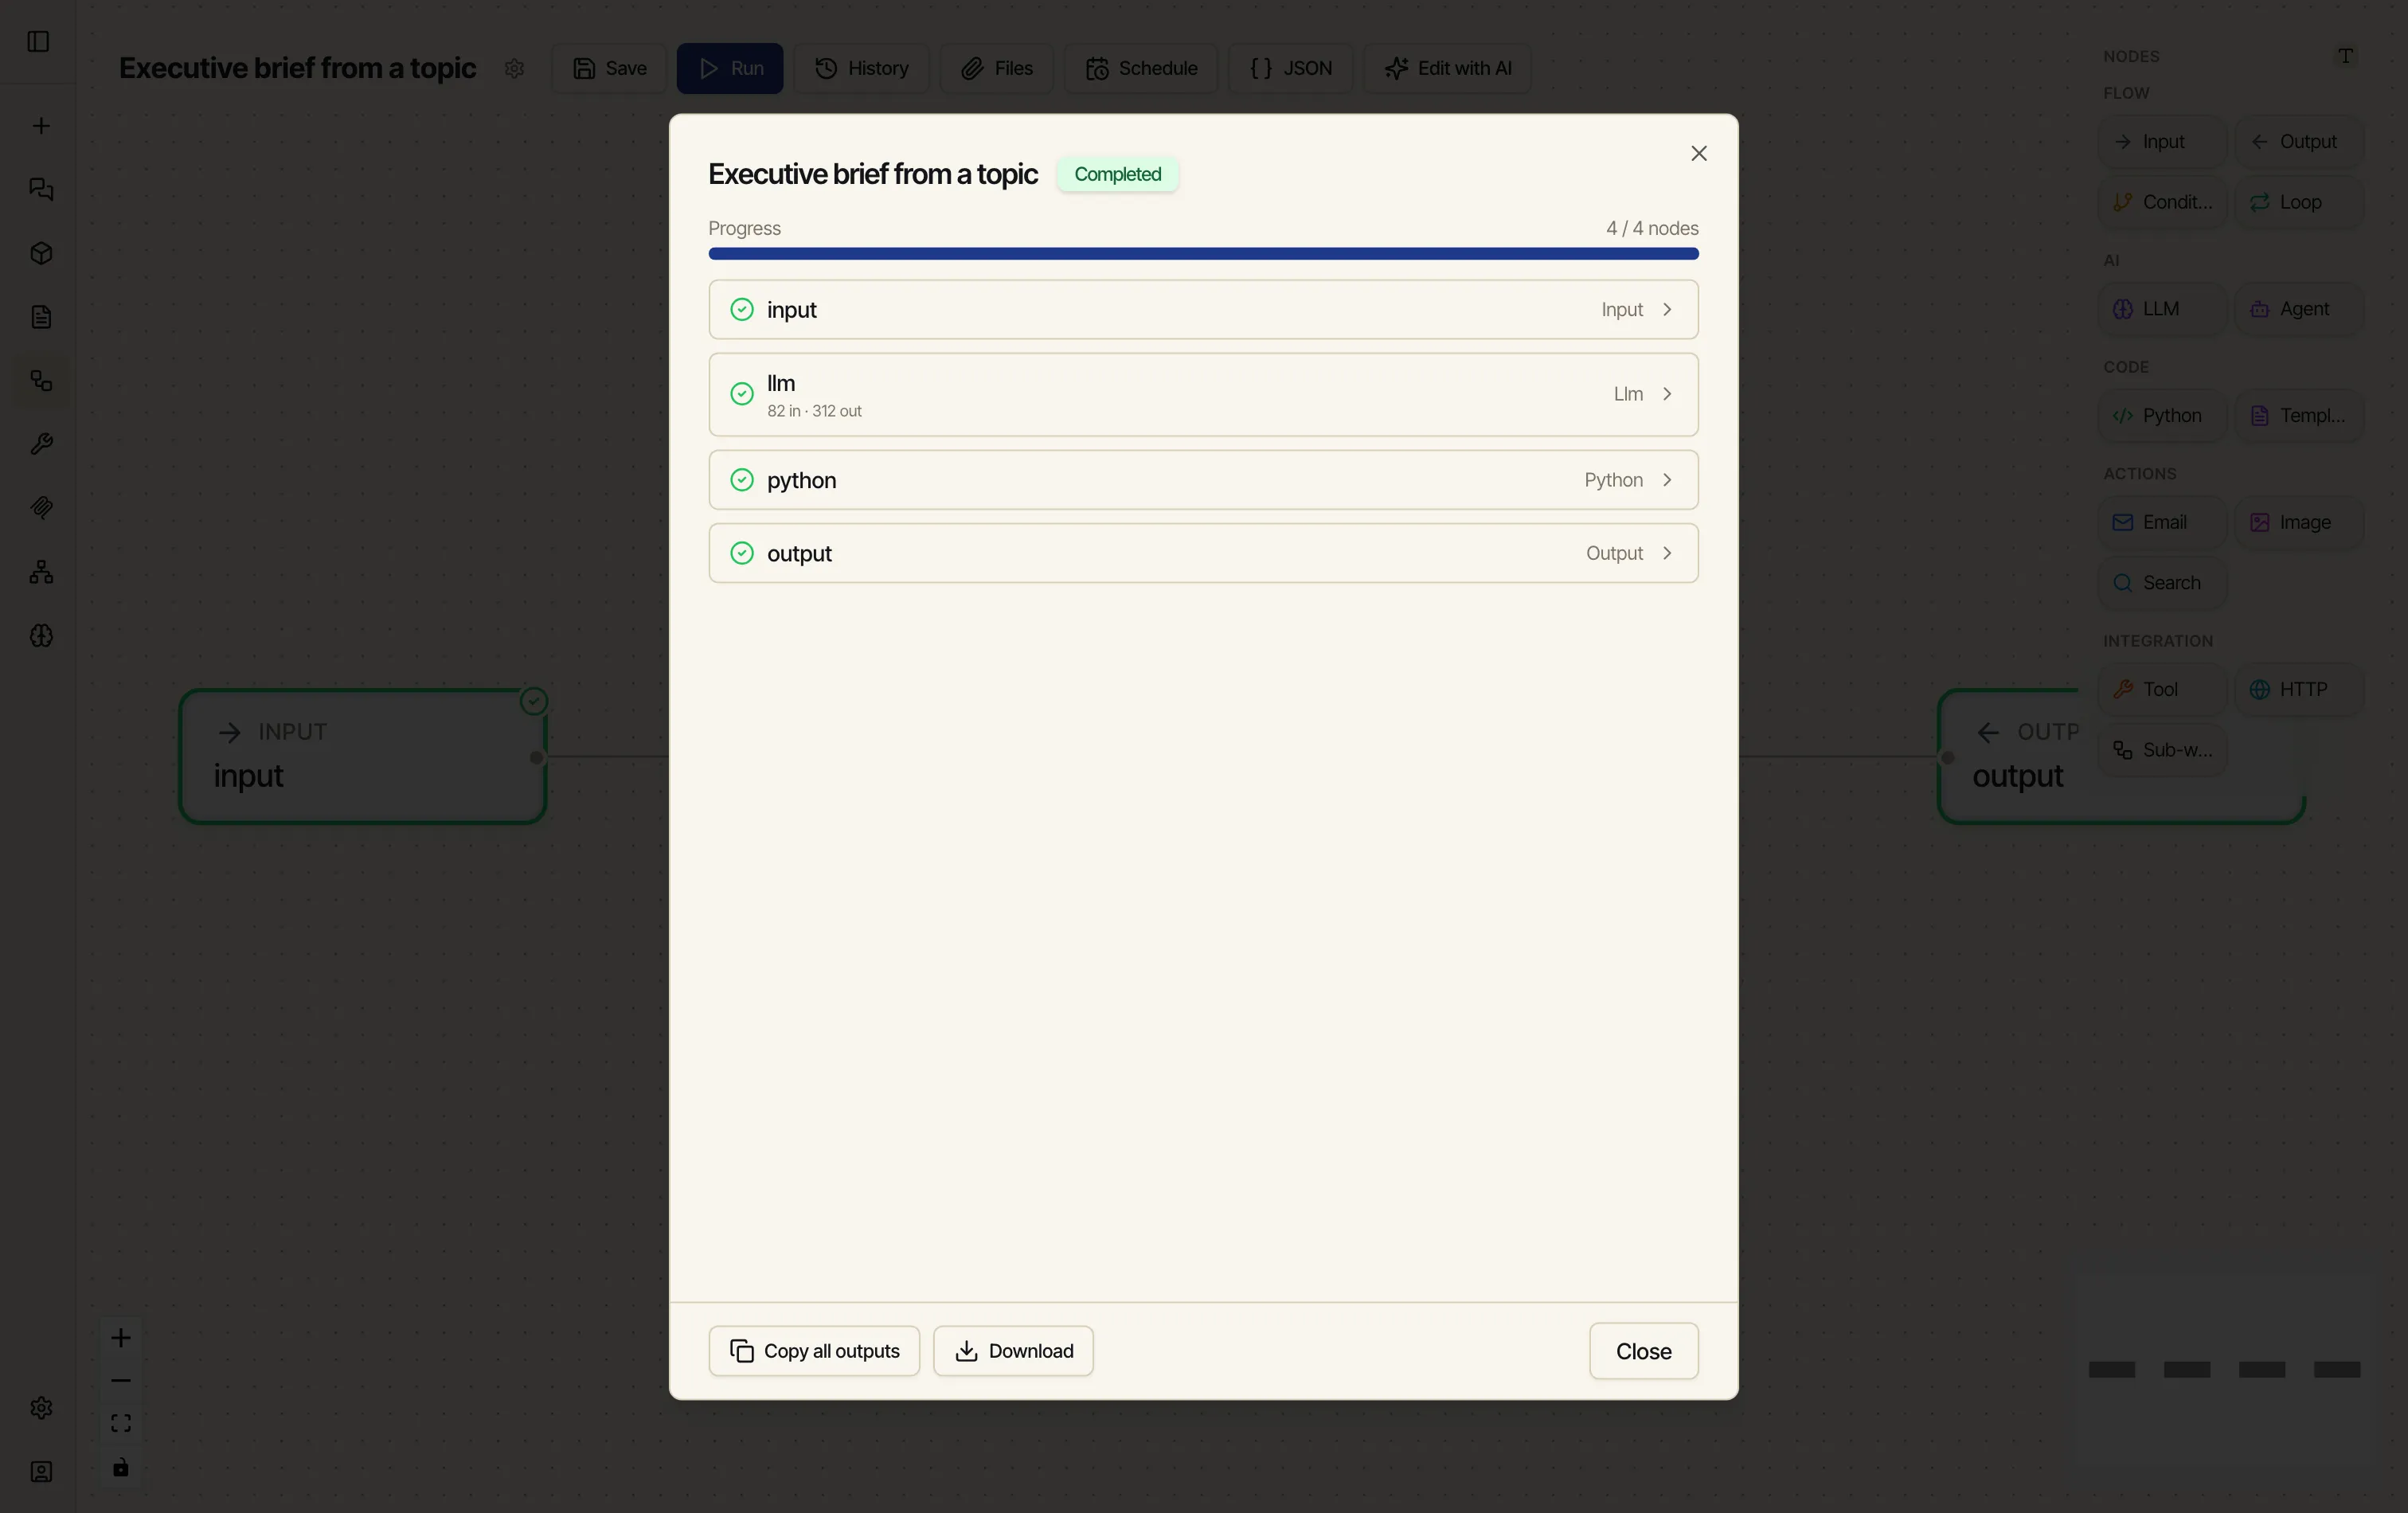The width and height of the screenshot is (2408, 1513).
Task: Click the green checkmark on python row
Action: (742, 480)
